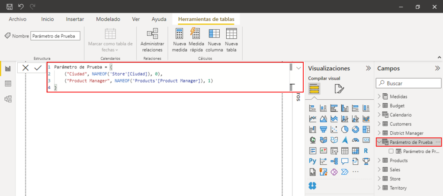Expand the Products table

click(379, 161)
